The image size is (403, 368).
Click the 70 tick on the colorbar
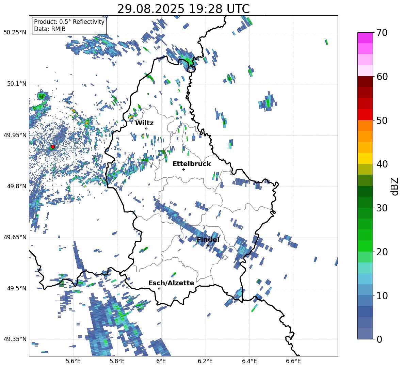382,33
